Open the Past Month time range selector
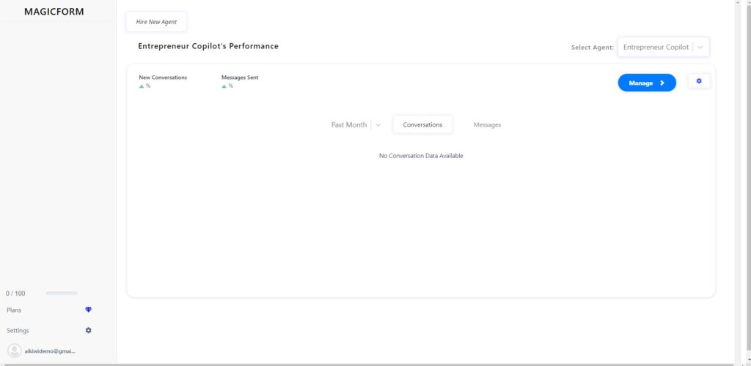The height and width of the screenshot is (366, 751). pyautogui.click(x=356, y=124)
